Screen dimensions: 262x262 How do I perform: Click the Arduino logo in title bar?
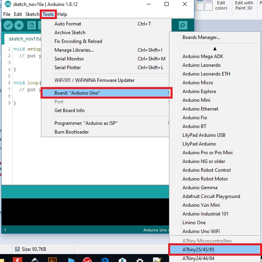(8, 4)
